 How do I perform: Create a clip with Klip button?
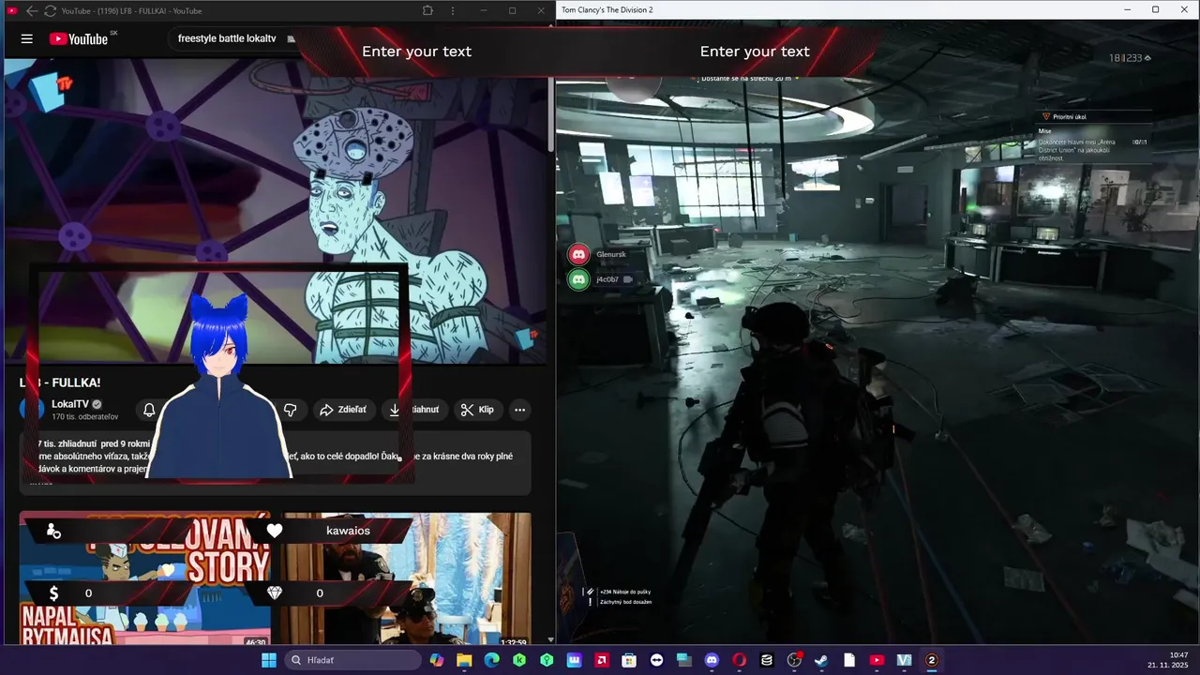coord(477,410)
